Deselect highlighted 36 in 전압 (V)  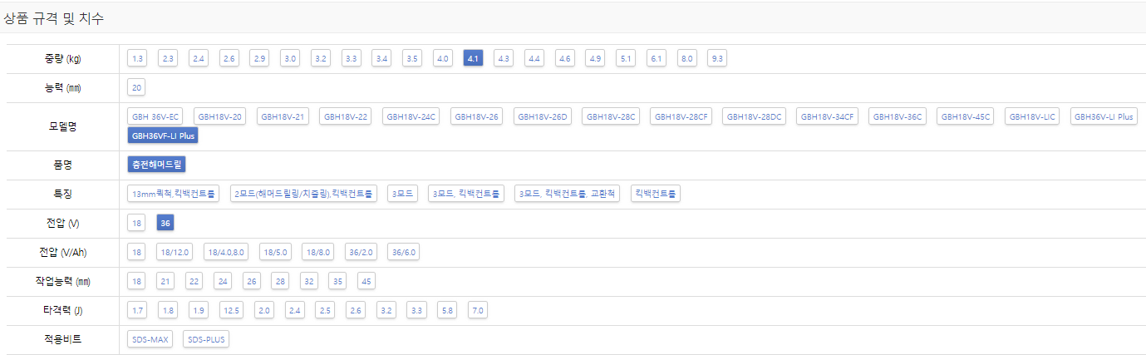[165, 223]
